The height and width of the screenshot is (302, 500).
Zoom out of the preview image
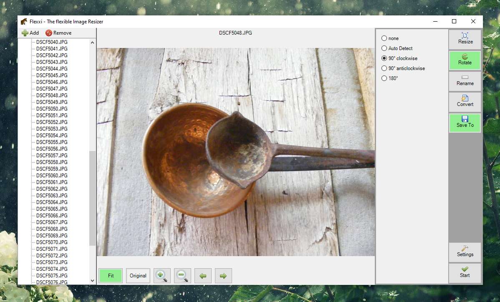(x=182, y=276)
